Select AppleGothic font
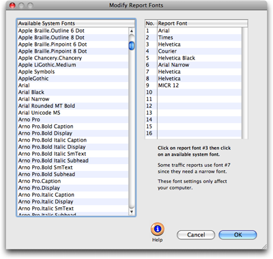Image resolution: width=273 pixels, height=259 pixels. point(73,79)
